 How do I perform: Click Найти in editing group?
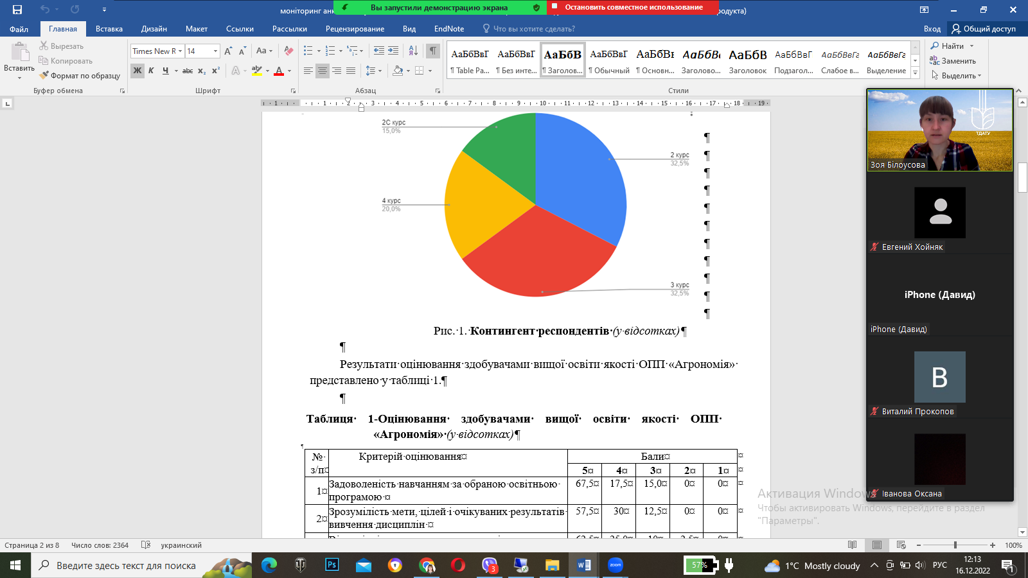[952, 46]
